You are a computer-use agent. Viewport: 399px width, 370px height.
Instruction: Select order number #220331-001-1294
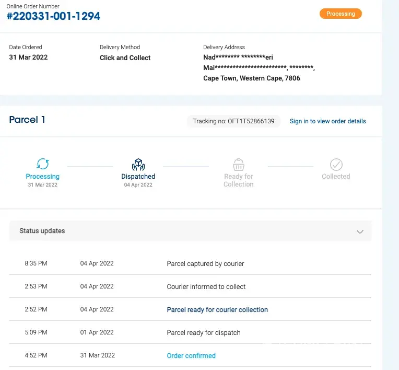click(53, 16)
